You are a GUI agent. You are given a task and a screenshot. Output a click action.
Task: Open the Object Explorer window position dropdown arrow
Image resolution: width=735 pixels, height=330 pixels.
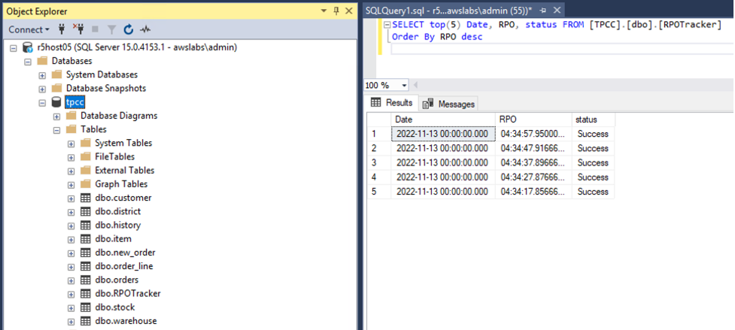[324, 11]
